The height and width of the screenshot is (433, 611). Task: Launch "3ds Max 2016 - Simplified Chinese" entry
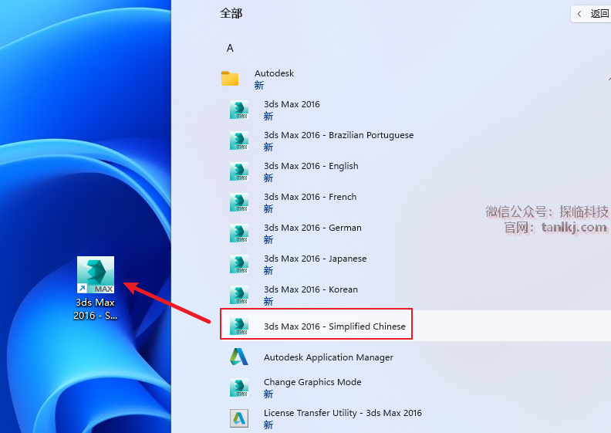coord(335,326)
